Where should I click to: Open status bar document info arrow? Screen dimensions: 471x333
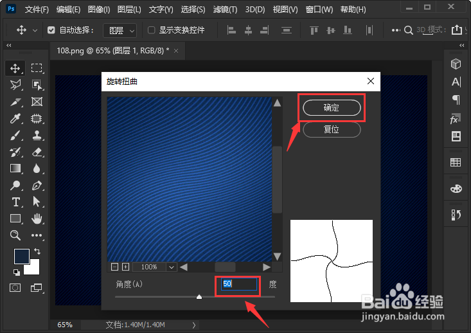click(x=194, y=325)
